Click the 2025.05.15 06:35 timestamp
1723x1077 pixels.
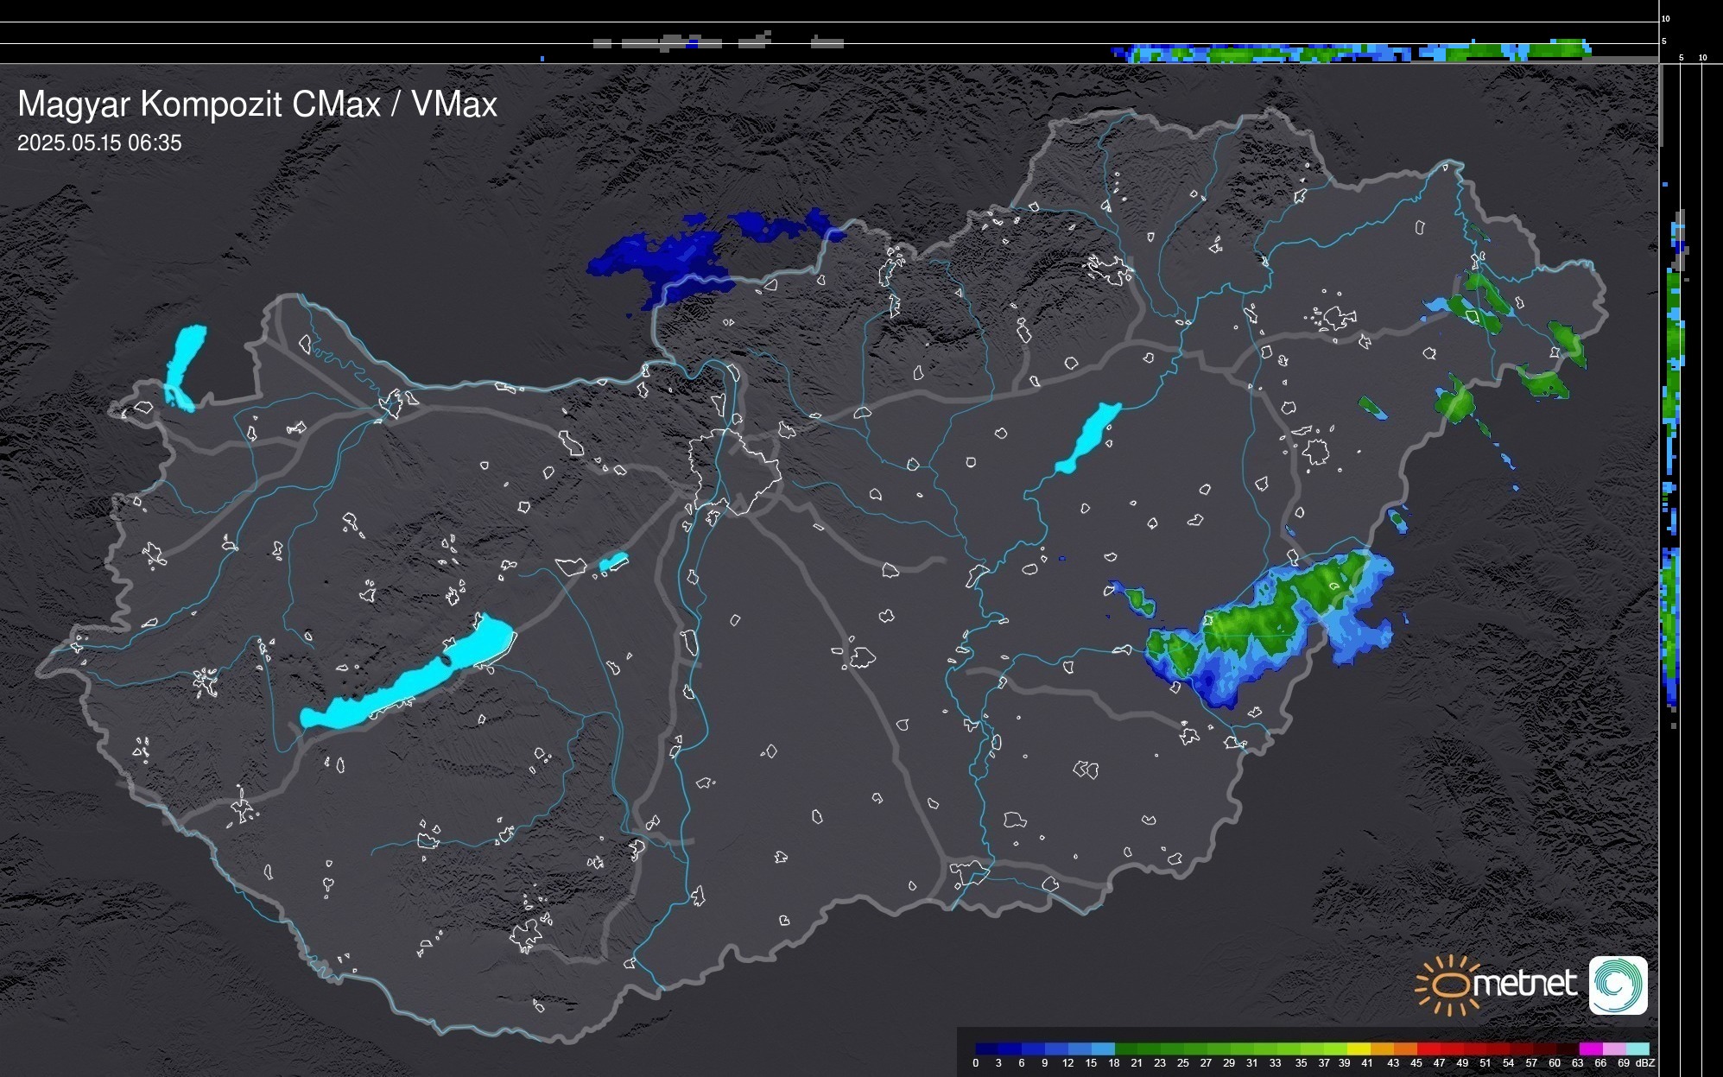[99, 143]
